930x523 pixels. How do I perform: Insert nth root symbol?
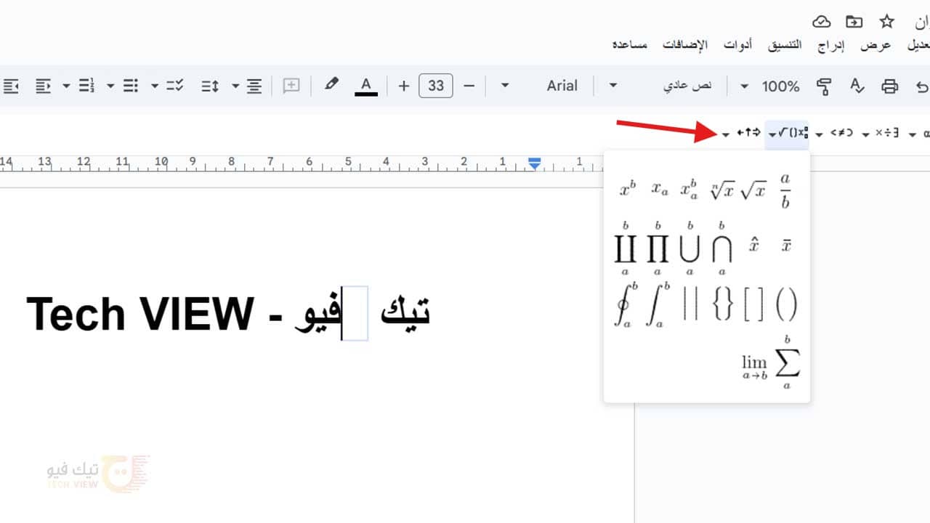click(722, 190)
